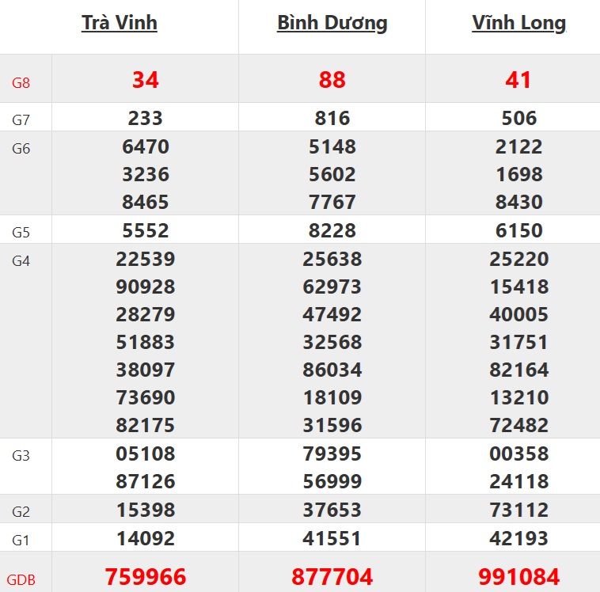Select Bình Dương special prize 877704
The image size is (600, 592).
tap(332, 577)
